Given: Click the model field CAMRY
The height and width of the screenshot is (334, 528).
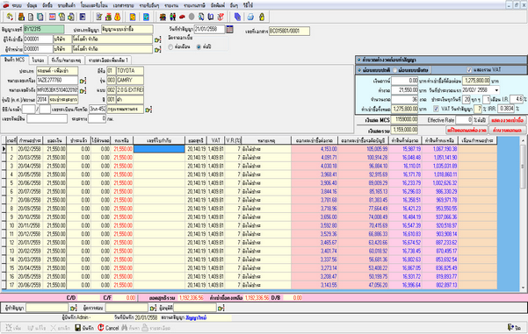Looking at the screenshot, I should (130, 81).
